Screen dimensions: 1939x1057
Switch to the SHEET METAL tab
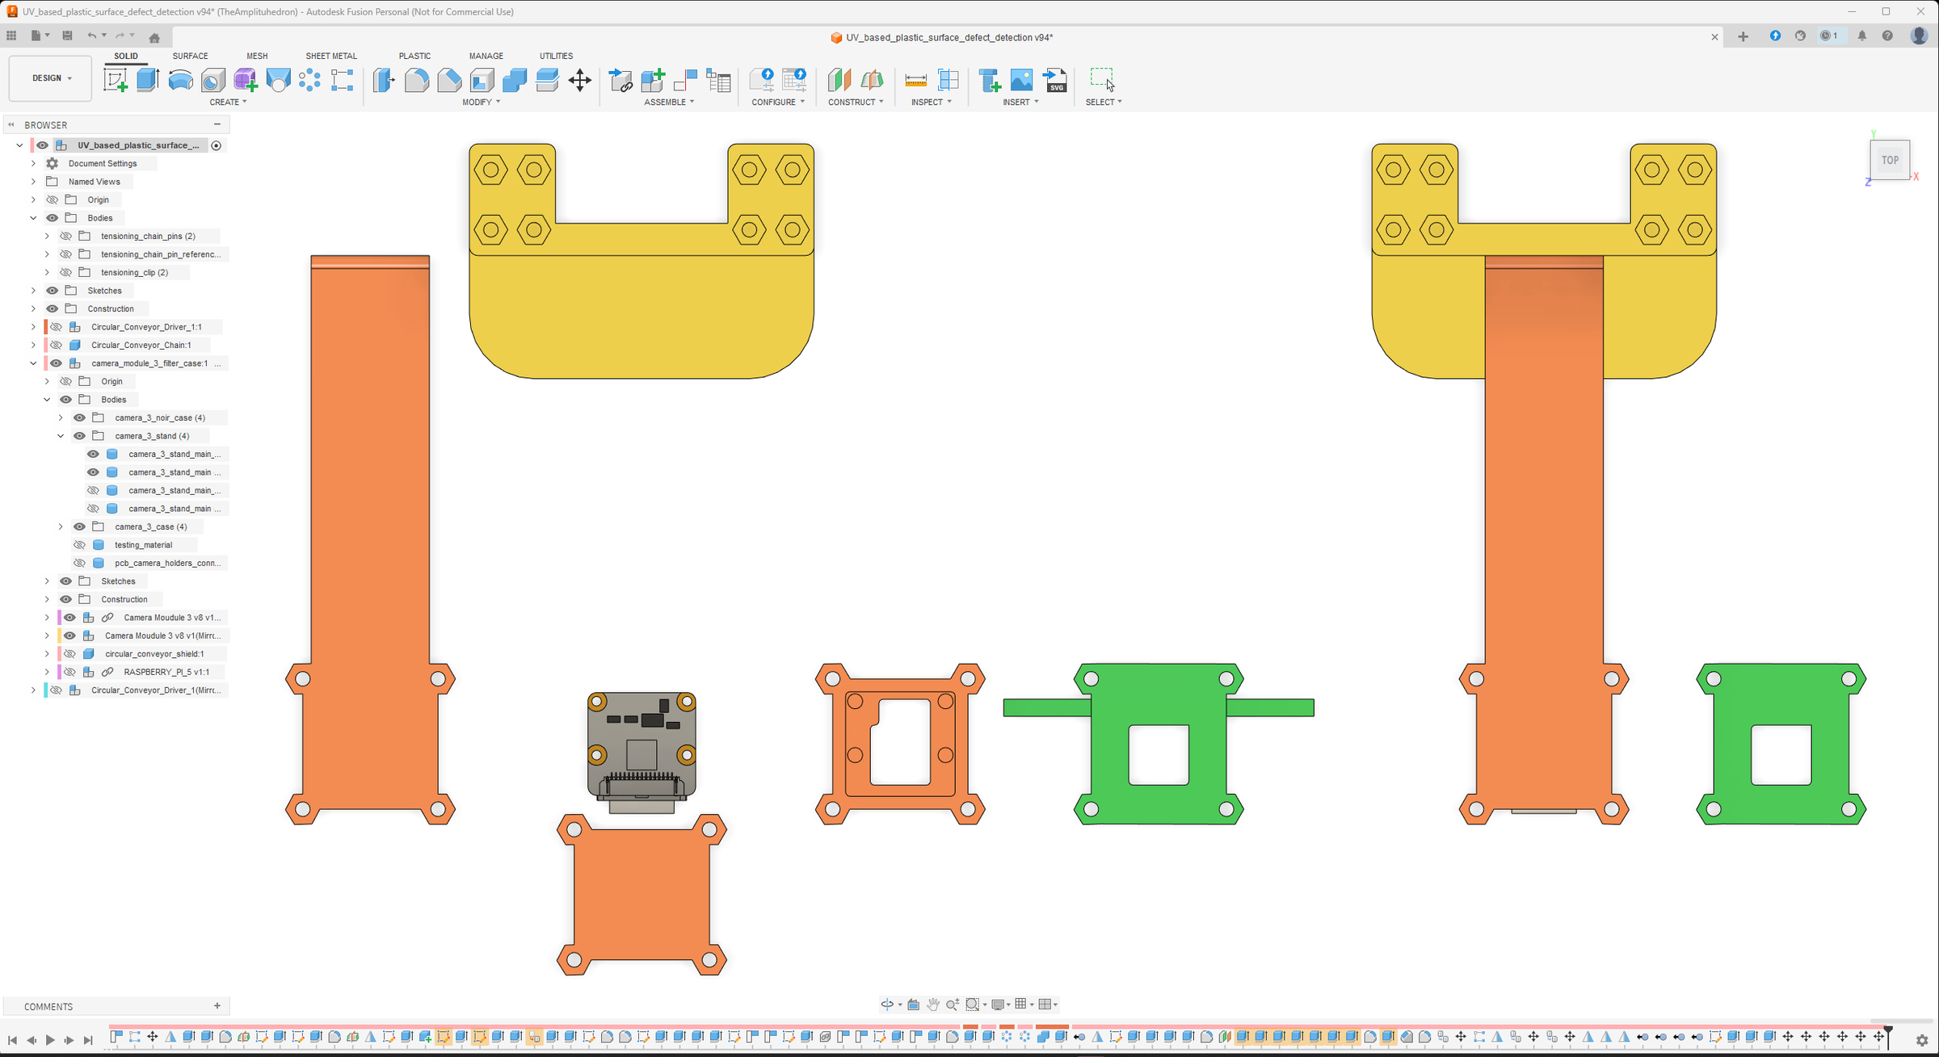tap(331, 56)
